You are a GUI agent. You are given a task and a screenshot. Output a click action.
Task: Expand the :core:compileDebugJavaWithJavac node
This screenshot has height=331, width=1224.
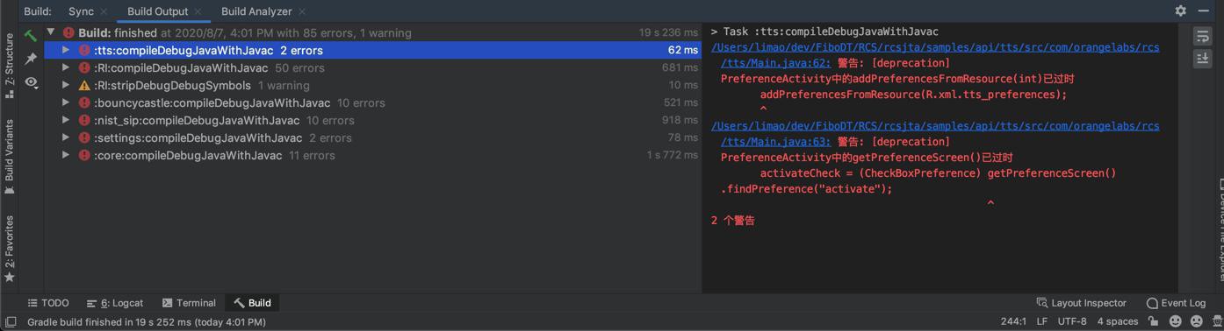coord(66,155)
